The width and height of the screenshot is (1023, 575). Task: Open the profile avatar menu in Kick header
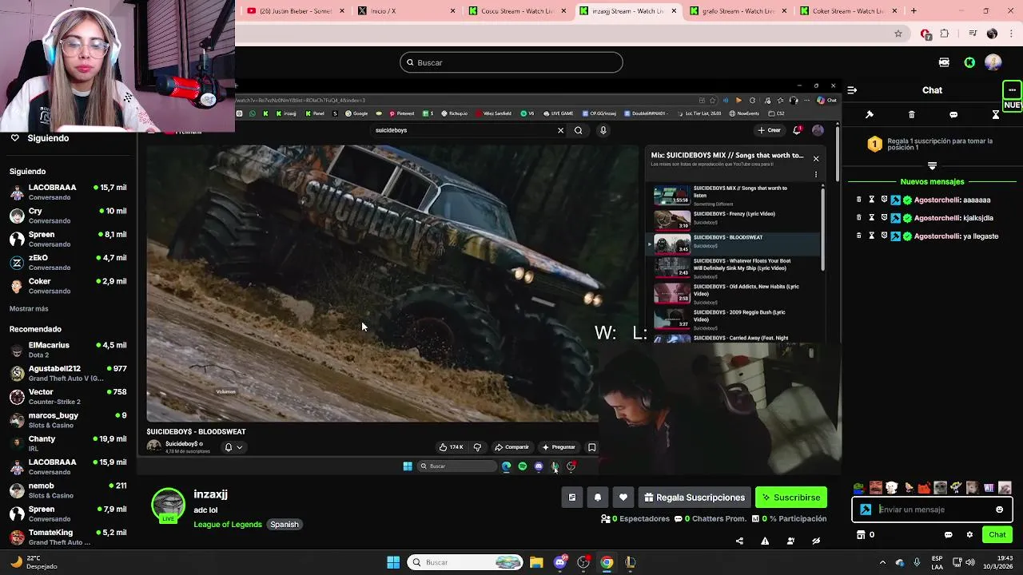[993, 62]
